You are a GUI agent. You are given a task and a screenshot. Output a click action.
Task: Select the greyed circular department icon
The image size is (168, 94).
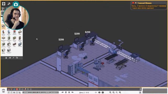[x=22, y=89]
